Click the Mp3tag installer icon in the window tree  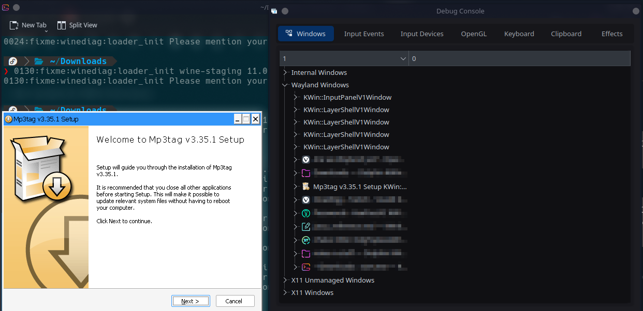(305, 186)
